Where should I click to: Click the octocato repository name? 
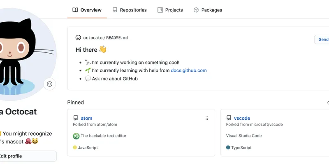[x=93, y=38]
